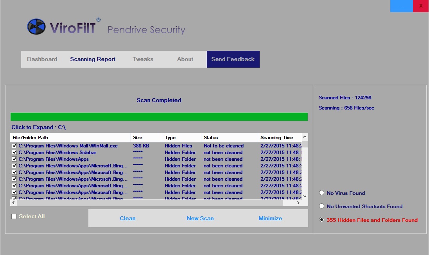Toggle the Select All checkbox
The height and width of the screenshot is (255, 429).
coord(14,216)
